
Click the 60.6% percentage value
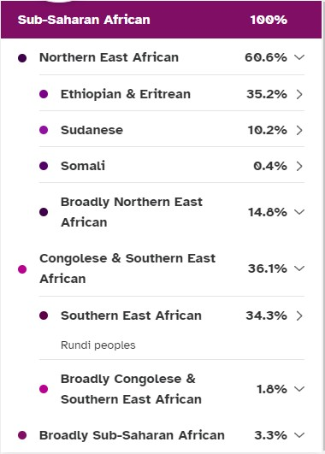click(266, 57)
